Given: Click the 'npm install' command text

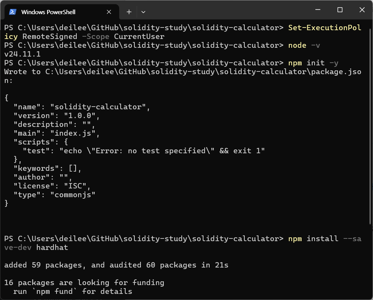Looking at the screenshot, I should click(313, 238).
